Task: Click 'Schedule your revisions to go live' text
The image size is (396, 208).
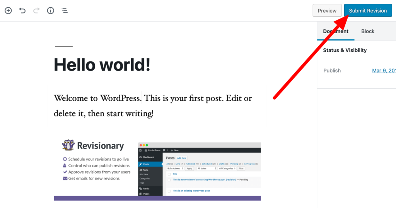Action: pyautogui.click(x=99, y=159)
